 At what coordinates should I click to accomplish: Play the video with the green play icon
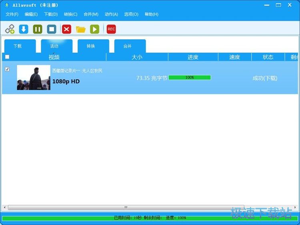[x=94, y=29]
